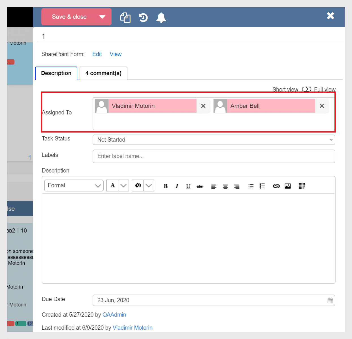Screen dimensions: 352x339
Task: Expand the background color dropdown arrow
Action: [x=149, y=186]
